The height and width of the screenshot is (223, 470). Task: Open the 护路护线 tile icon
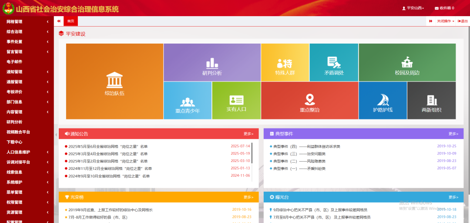point(383,100)
